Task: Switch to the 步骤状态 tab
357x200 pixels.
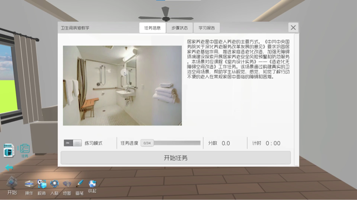Action: coord(179,28)
